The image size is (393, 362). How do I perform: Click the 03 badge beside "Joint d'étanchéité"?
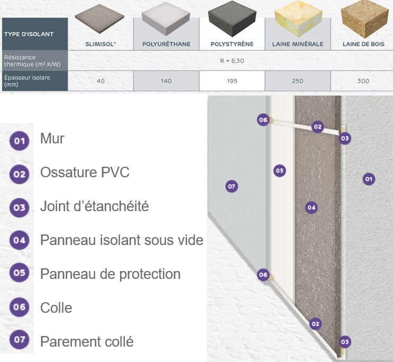20,207
